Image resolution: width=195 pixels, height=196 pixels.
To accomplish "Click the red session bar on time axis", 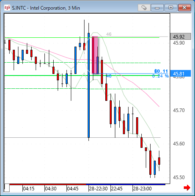I will coord(48,184).
